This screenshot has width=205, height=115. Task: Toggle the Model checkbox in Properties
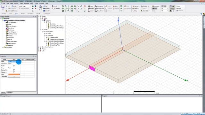click(14, 66)
